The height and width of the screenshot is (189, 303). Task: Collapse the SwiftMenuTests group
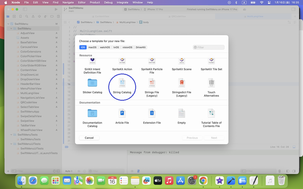click(11, 135)
